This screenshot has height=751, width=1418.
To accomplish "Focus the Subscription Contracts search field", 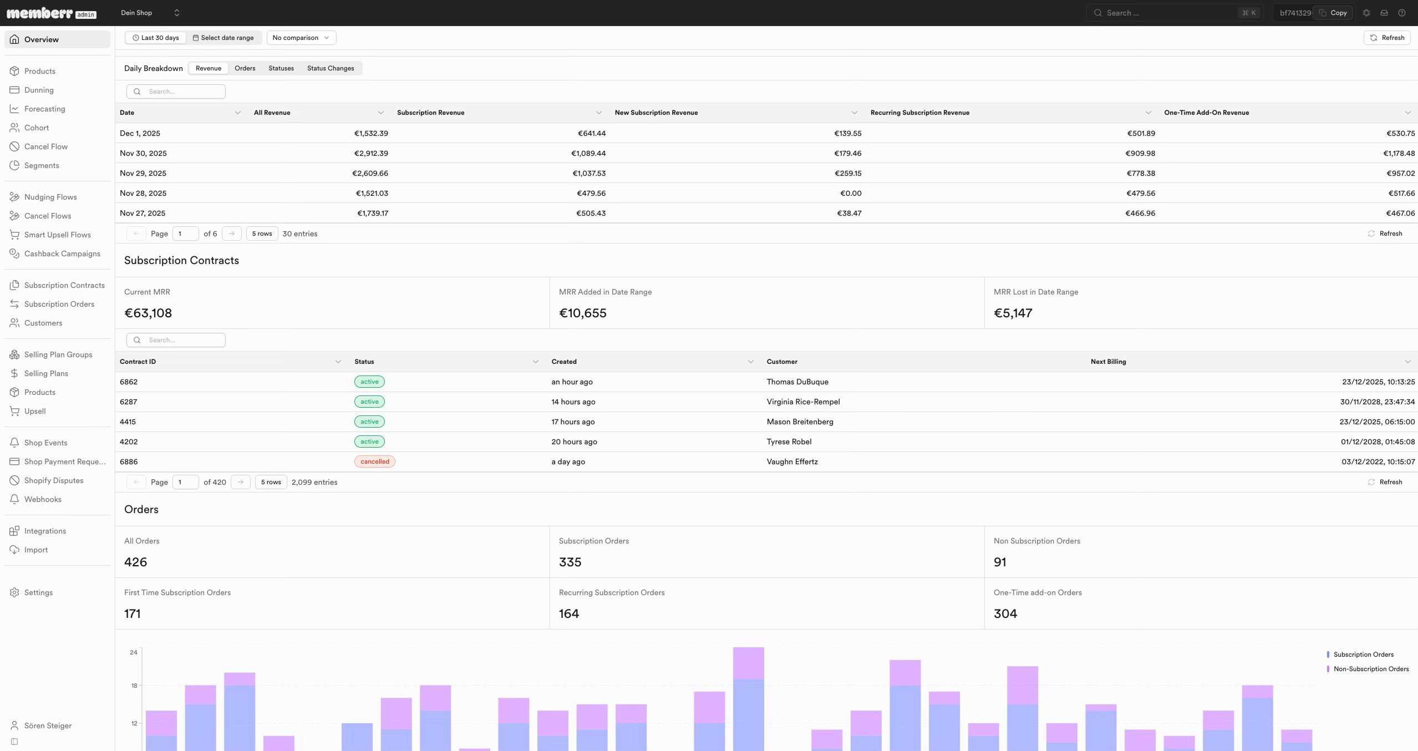I will tap(176, 340).
